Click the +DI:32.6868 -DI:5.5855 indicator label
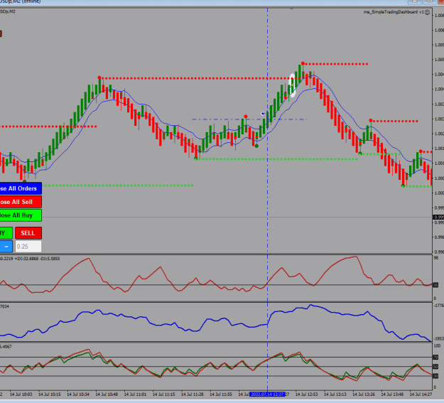 point(37,259)
